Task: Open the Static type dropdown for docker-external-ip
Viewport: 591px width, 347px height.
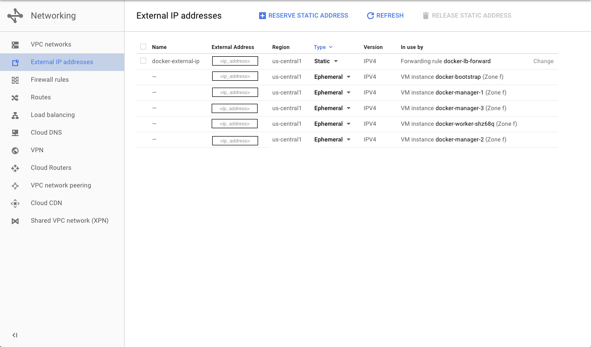Action: pyautogui.click(x=326, y=61)
